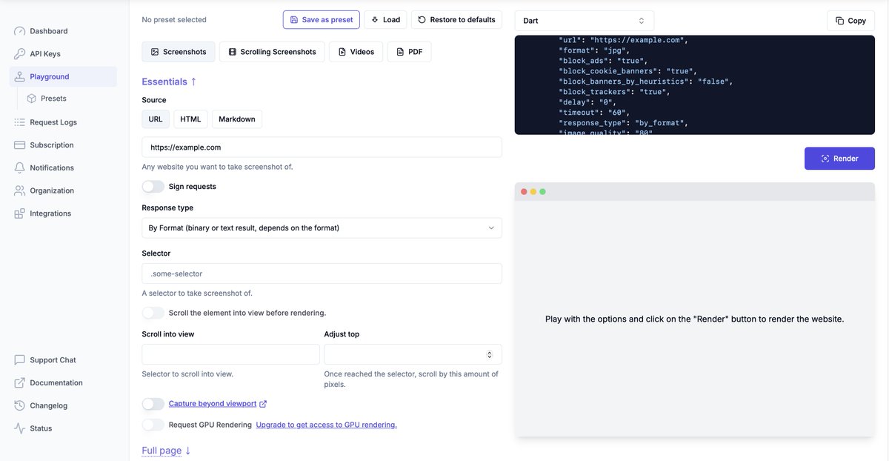Screen dimensions: 889x461
Task: Click the Load preset button
Action: (385, 20)
